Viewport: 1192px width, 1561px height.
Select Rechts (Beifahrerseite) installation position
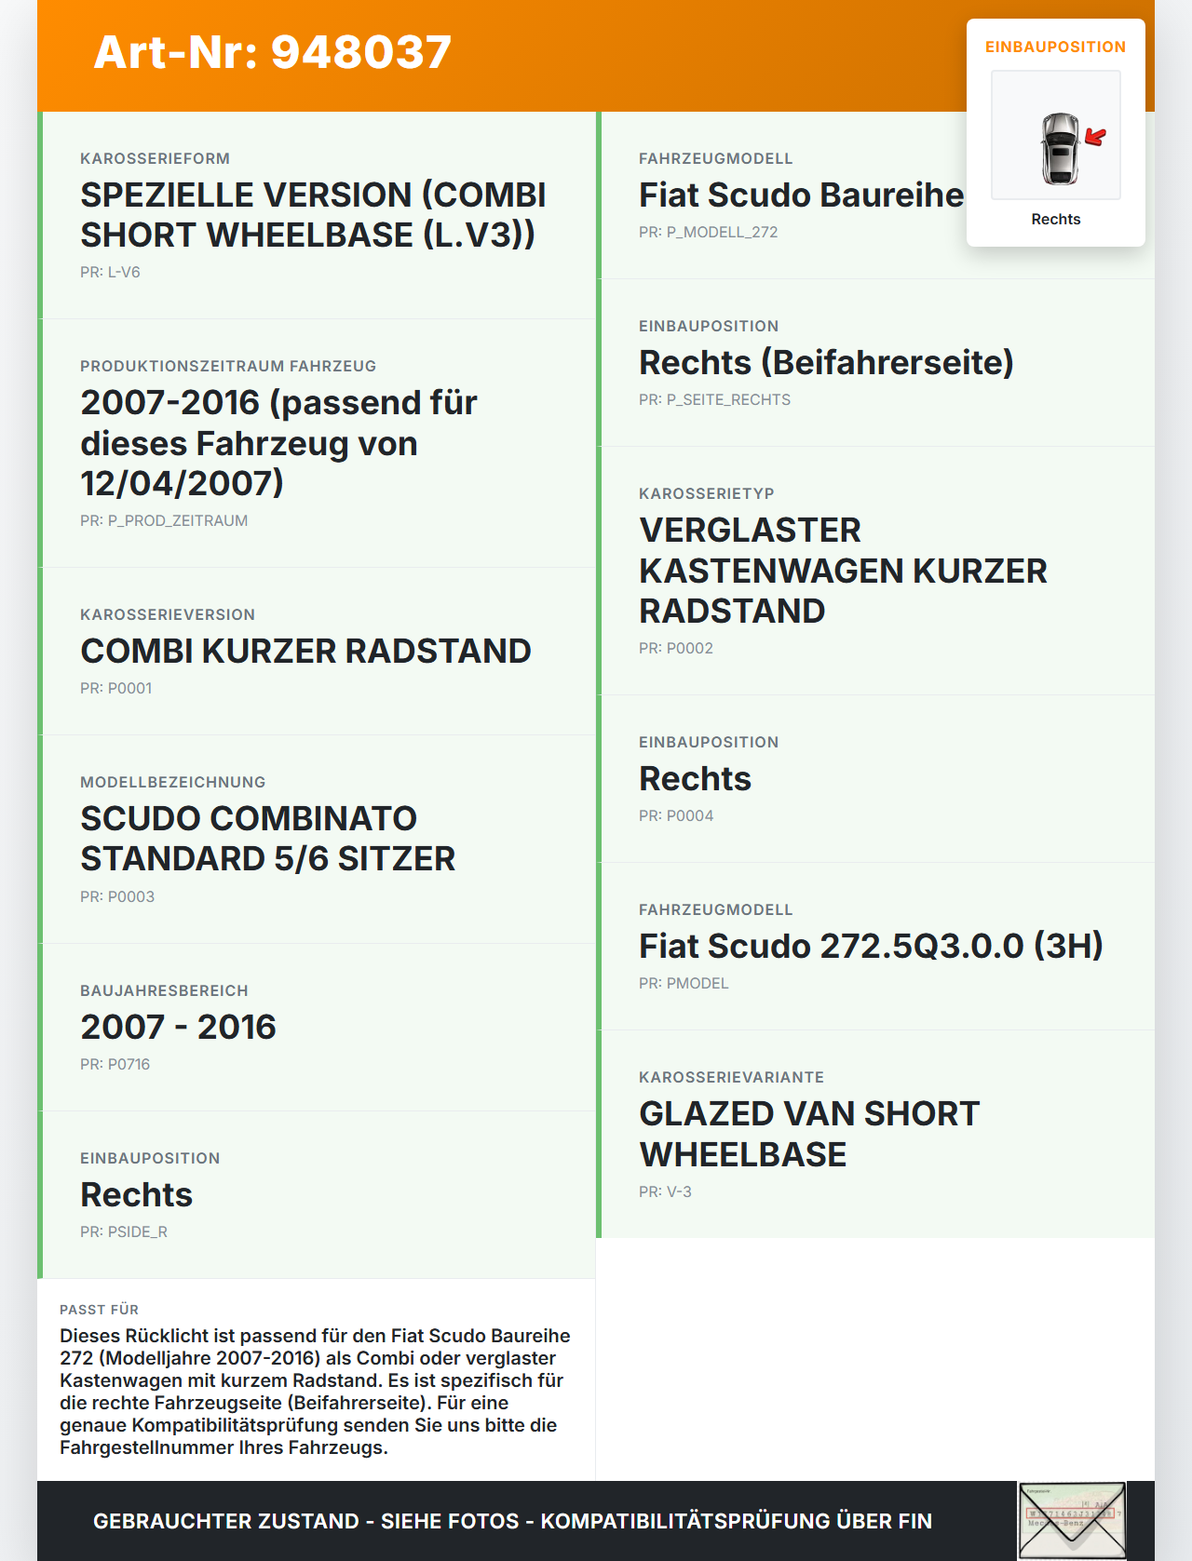click(x=826, y=363)
